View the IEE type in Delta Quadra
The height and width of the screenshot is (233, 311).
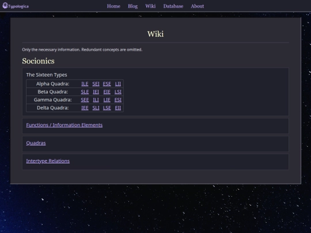[x=85, y=108]
